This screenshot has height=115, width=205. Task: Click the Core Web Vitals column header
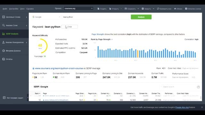coord(183,94)
